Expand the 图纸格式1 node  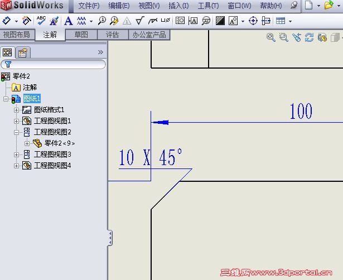pos(16,110)
